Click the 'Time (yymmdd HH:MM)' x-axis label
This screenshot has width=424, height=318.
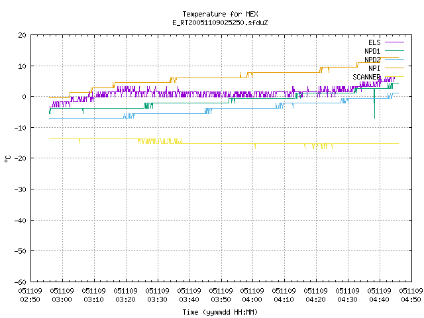tap(220, 312)
